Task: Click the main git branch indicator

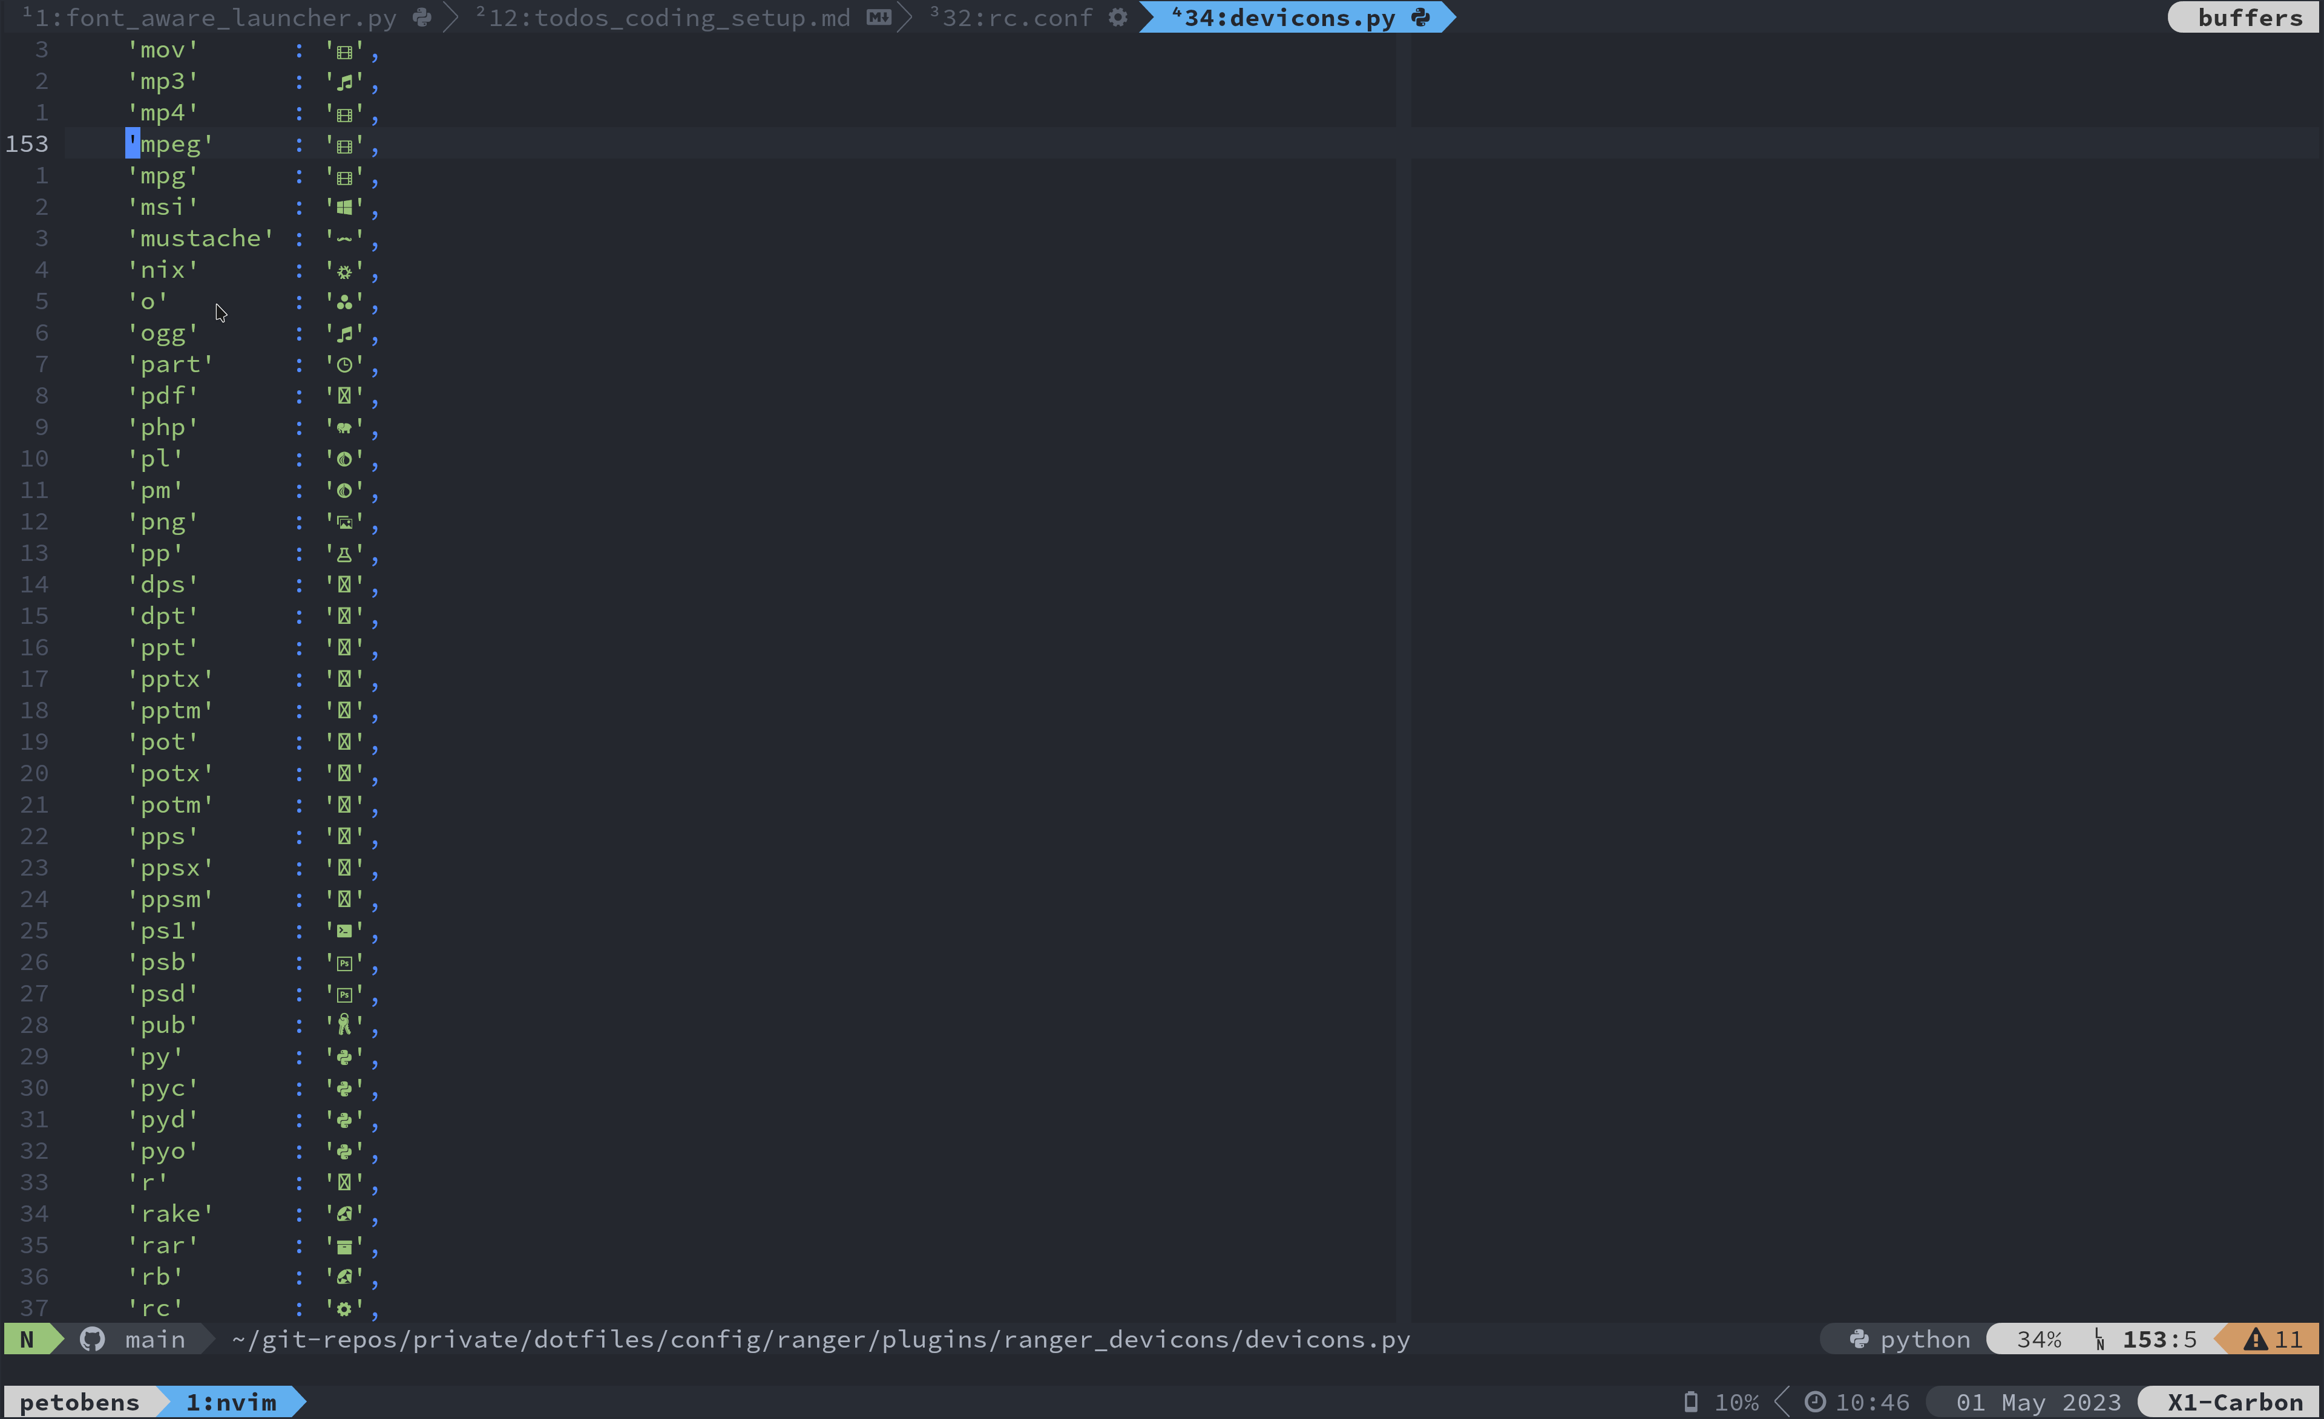Action: point(157,1339)
